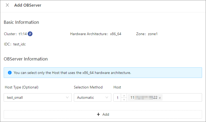This screenshot has height=122, width=206.
Task: Close the Add OBServer panel
Action: click(x=7, y=5)
